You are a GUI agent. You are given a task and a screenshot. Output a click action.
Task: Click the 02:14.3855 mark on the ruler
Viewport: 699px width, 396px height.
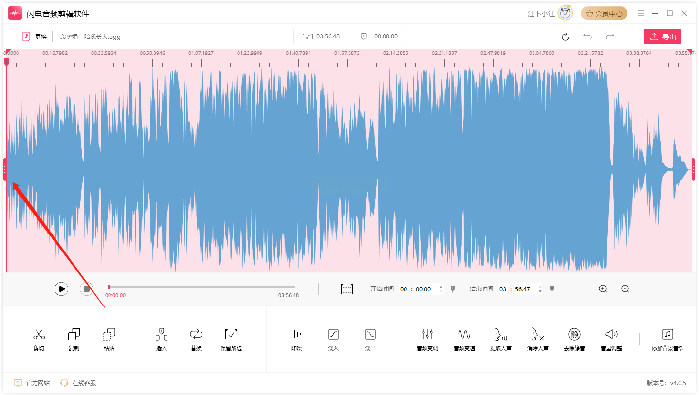click(x=396, y=53)
